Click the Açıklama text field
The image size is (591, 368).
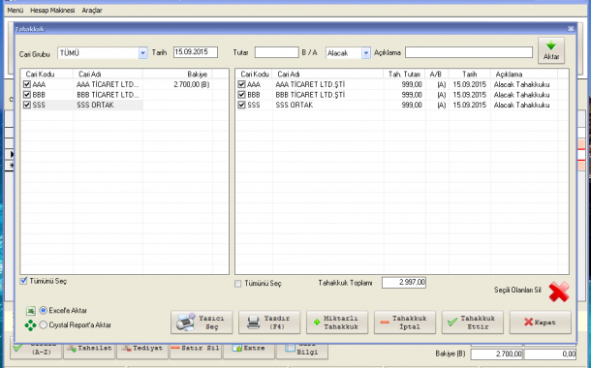469,52
